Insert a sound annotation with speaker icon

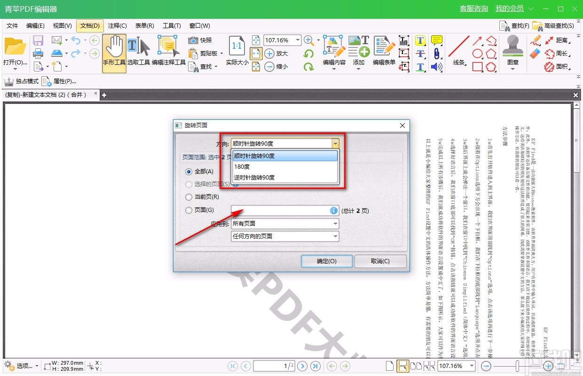437,67
